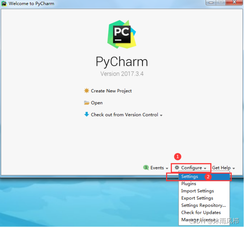Create New Project from welcome screen
The image size is (244, 227).
click(111, 91)
